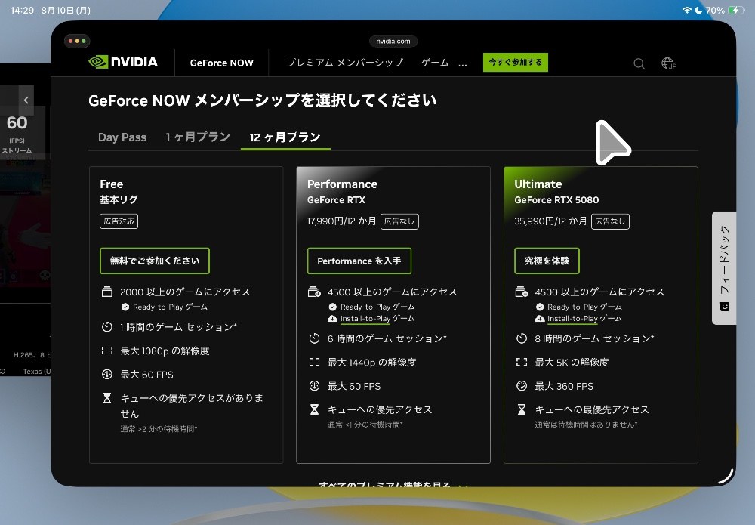This screenshot has height=525, width=755.
Task: Click 8 時間のゲーム セッション text
Action: pyautogui.click(x=595, y=338)
